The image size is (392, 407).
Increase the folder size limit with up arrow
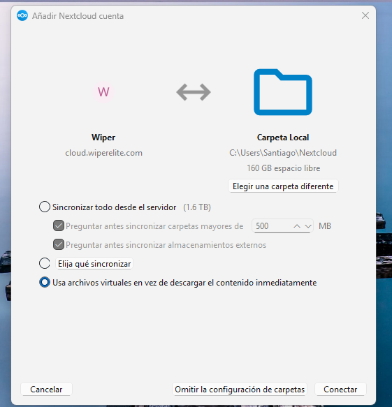297,226
